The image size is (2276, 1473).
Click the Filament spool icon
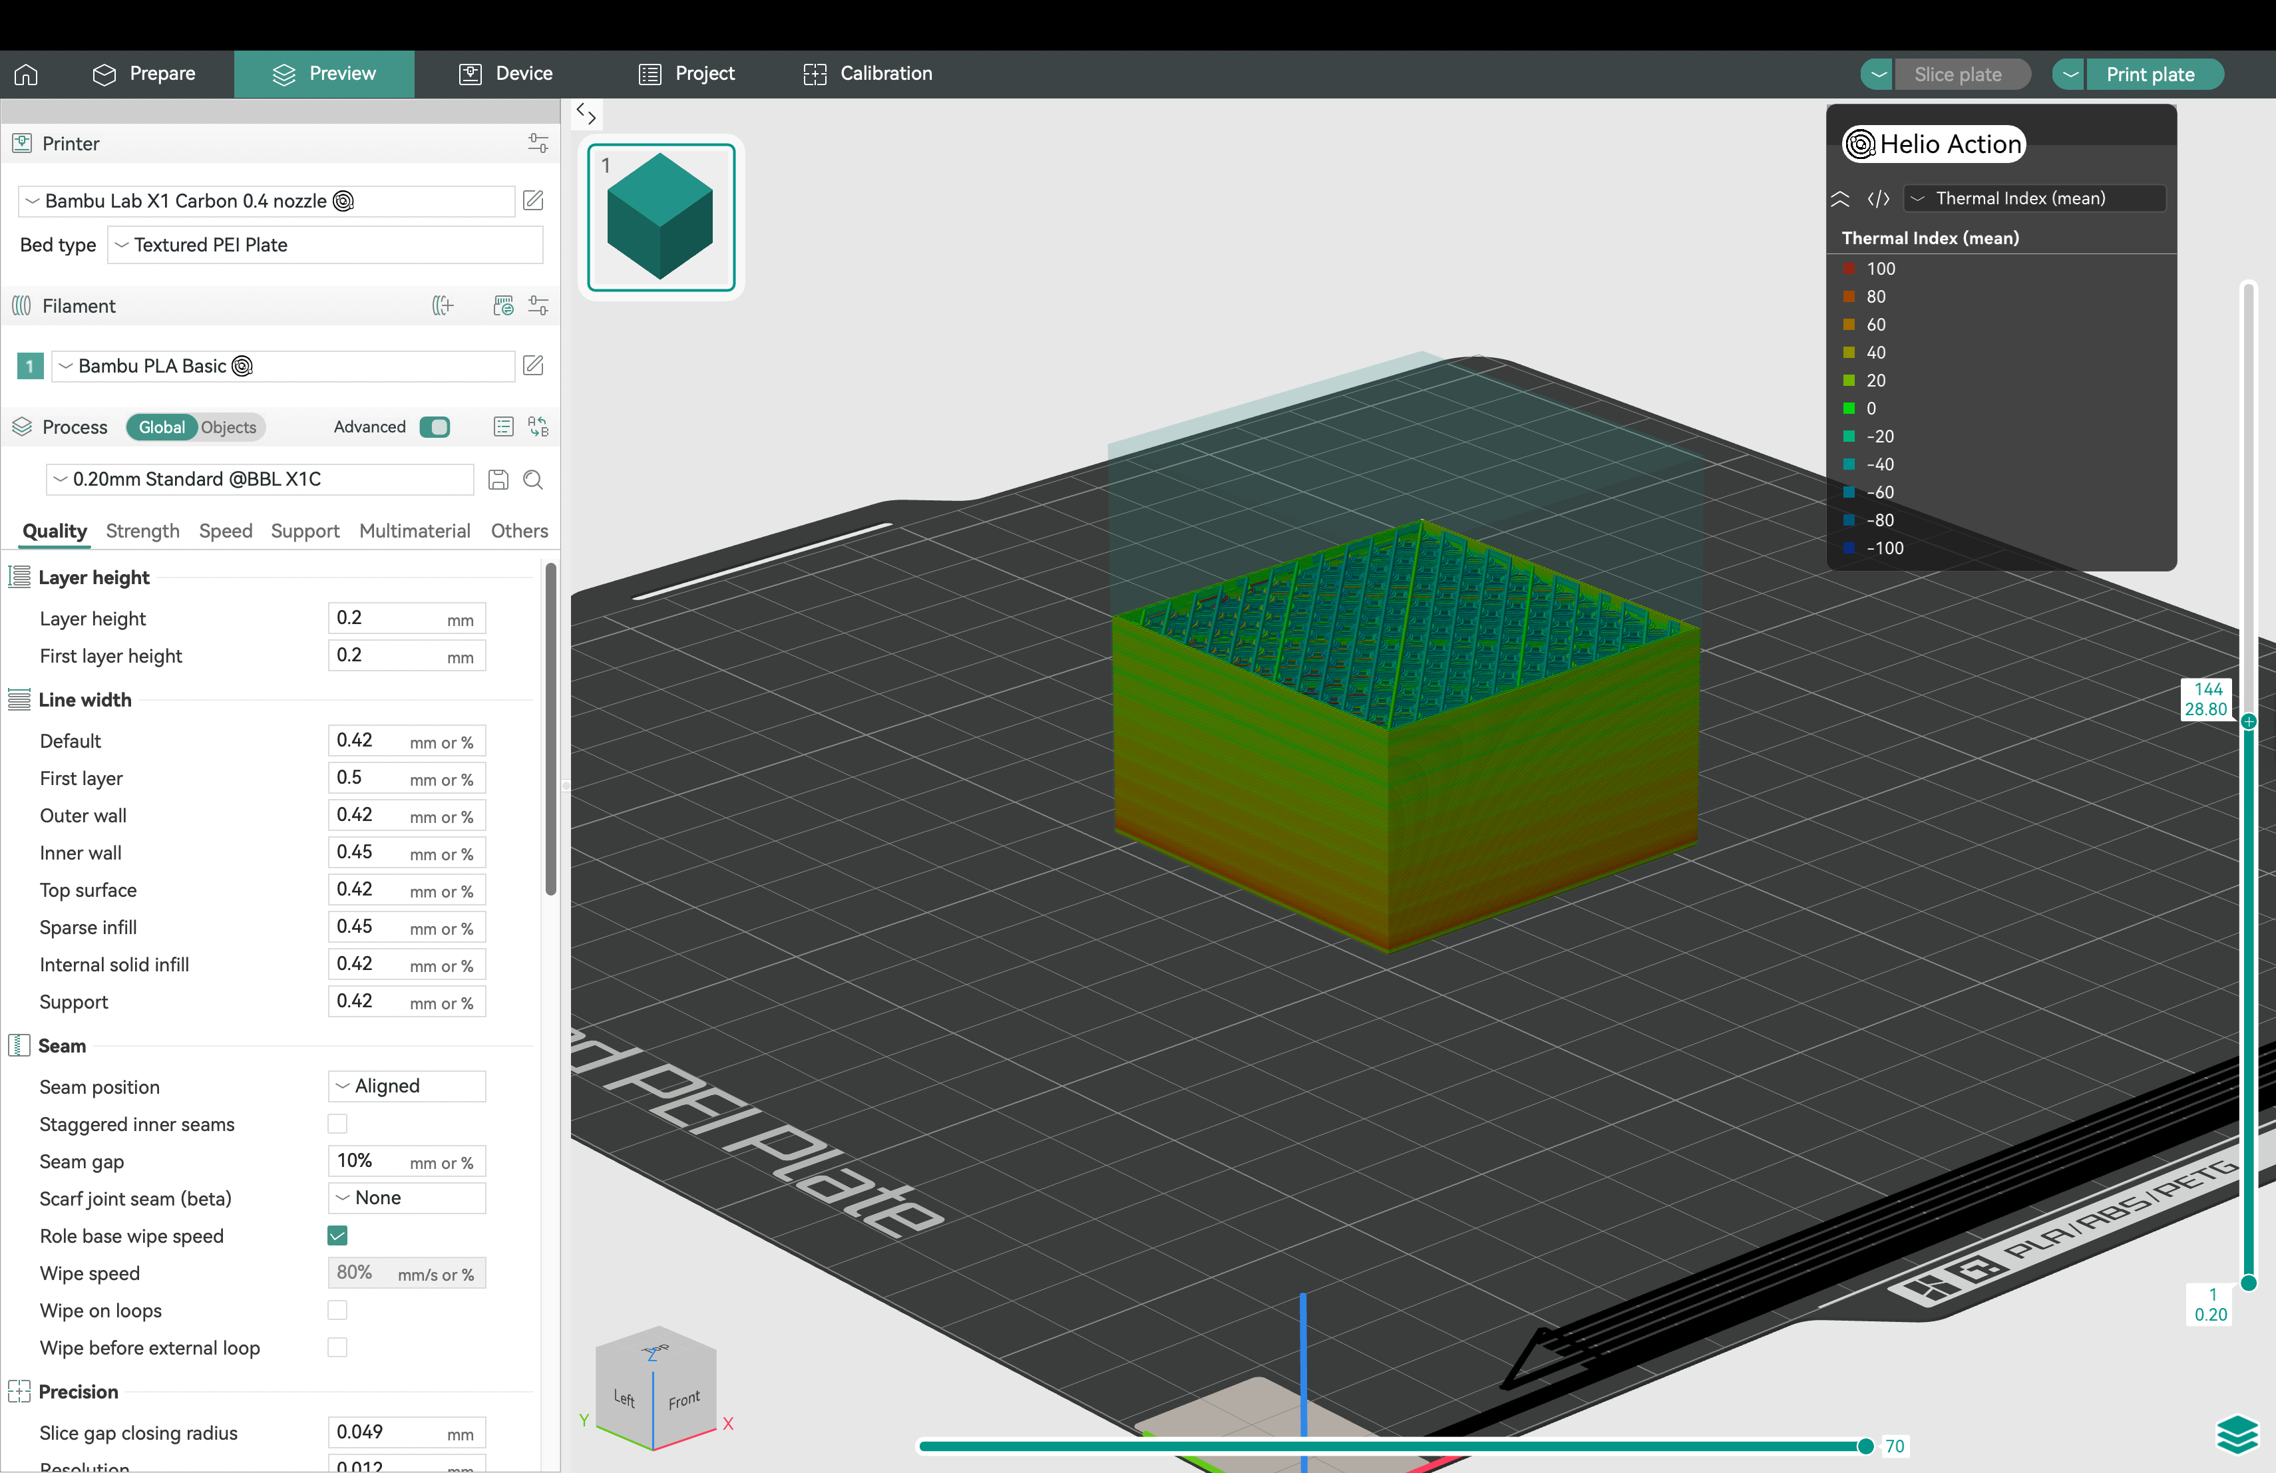[x=21, y=306]
